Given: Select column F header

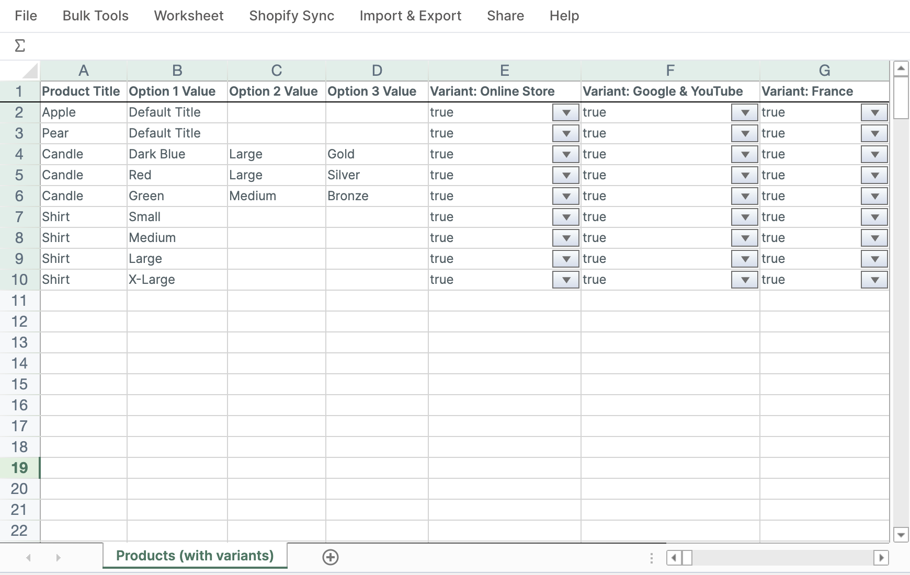Looking at the screenshot, I should click(x=670, y=70).
